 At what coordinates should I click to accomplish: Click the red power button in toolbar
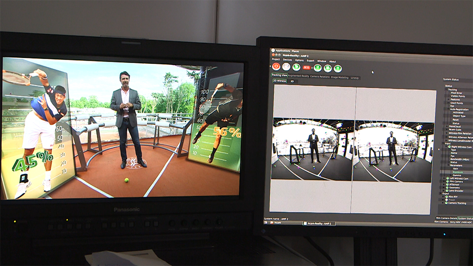[276, 67]
